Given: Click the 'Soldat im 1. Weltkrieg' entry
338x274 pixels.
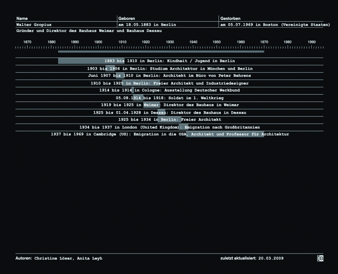Looking at the screenshot, I should [170, 98].
